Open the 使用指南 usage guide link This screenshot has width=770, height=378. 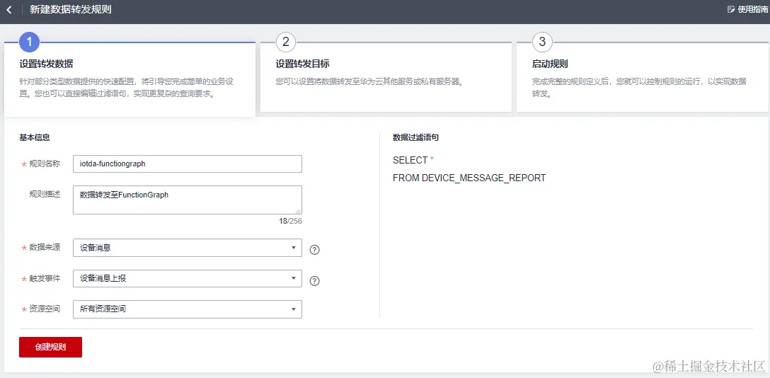[x=748, y=9]
